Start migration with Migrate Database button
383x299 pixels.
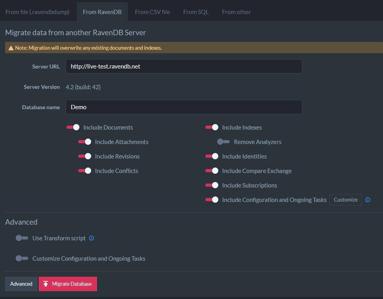[x=68, y=284]
